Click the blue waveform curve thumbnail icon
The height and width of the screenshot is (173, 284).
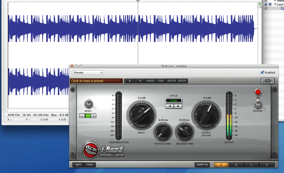[282, 8]
